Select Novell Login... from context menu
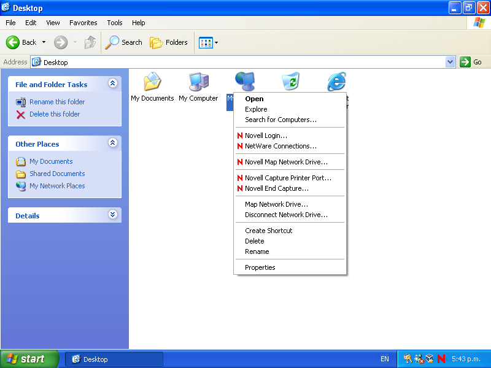 coord(290,136)
